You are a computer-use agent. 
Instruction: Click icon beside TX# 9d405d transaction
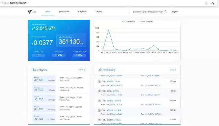(99, 81)
